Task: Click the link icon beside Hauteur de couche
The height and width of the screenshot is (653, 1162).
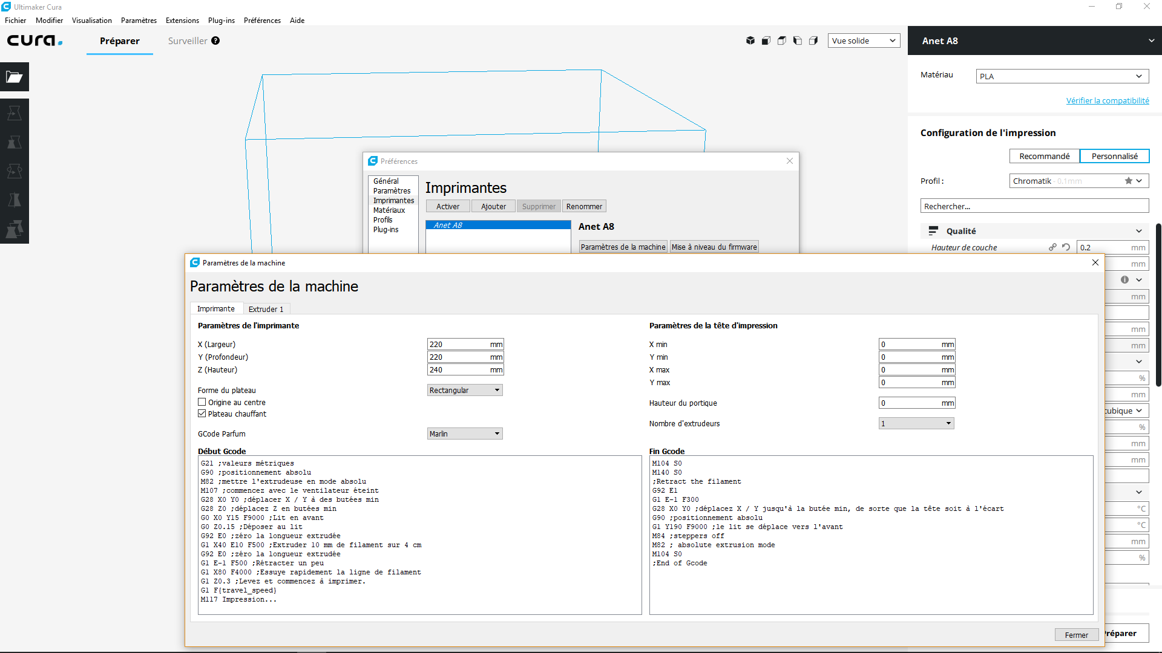Action: (1052, 247)
